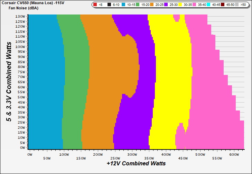Click the dark red 45-50 legend swatch
The height and width of the screenshot is (174, 252).
click(223, 5)
